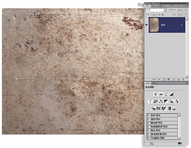Open the fx layer style menu
Image resolution: width=191 pixels, height=148 pixels.
pos(159,79)
